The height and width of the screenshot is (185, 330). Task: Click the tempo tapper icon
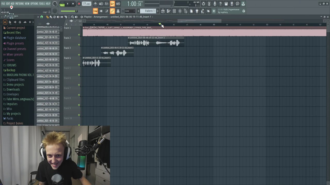203,11
